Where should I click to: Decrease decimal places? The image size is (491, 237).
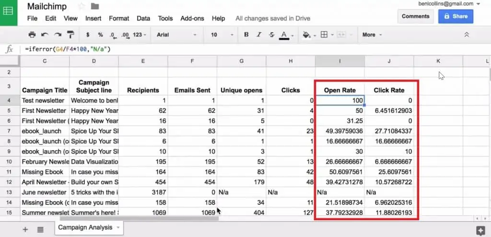click(113, 35)
